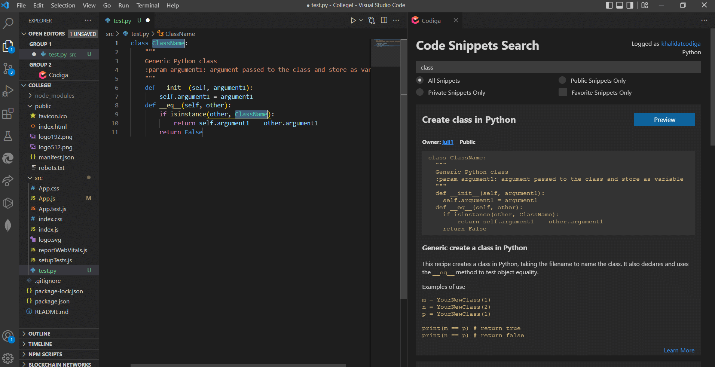Open khalidatcodiga account link
Viewport: 715px width, 367px height.
[681, 44]
